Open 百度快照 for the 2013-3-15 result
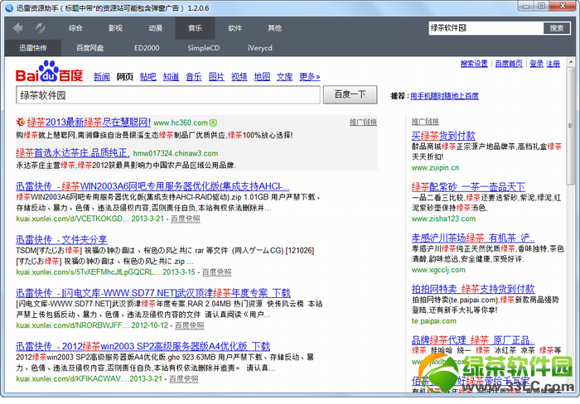This screenshot has height=404, width=580. pos(217,272)
